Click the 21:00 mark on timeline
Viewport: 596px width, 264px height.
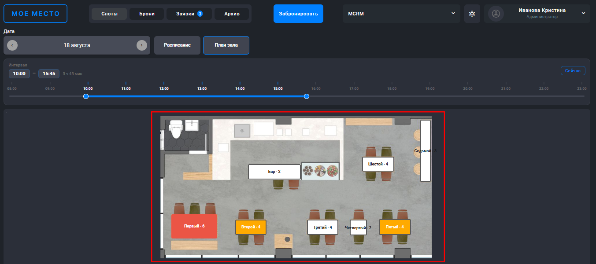click(x=506, y=88)
